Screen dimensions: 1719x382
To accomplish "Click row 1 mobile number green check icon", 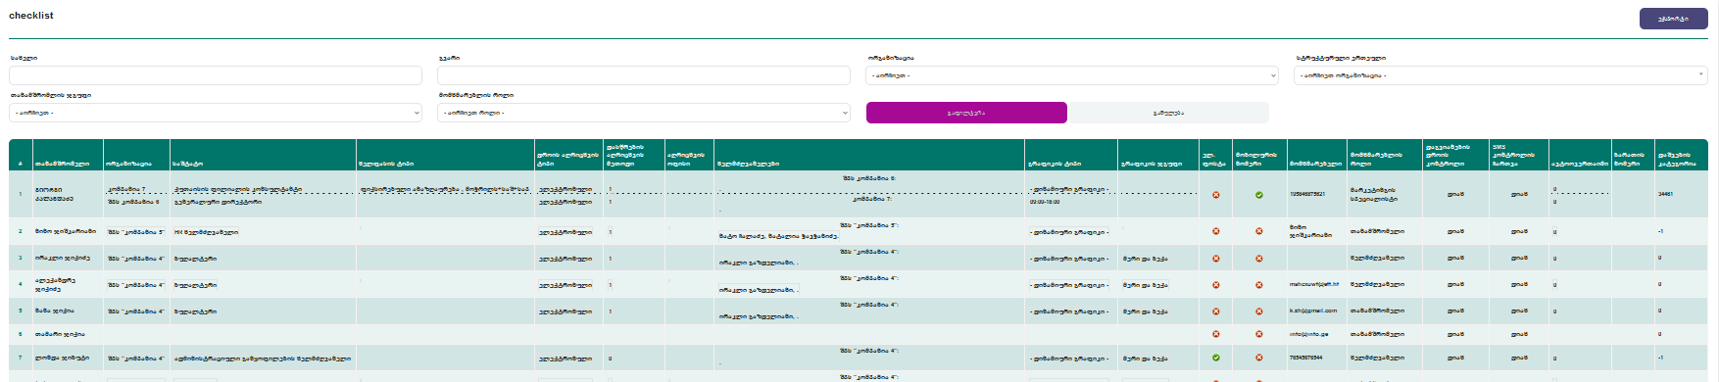I will tap(1259, 195).
